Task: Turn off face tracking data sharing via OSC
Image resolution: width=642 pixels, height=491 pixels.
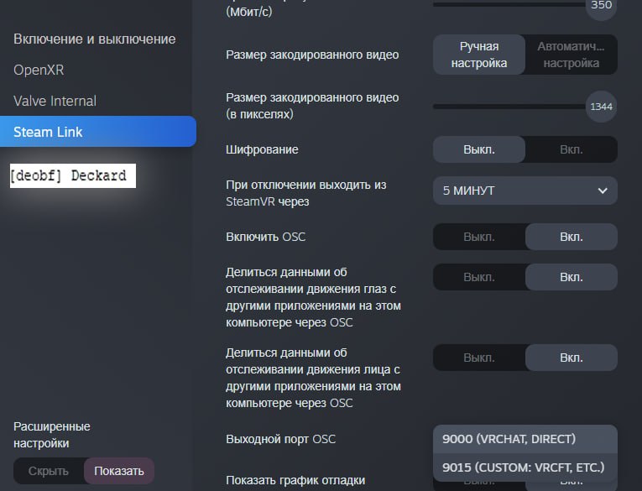Action: click(478, 358)
